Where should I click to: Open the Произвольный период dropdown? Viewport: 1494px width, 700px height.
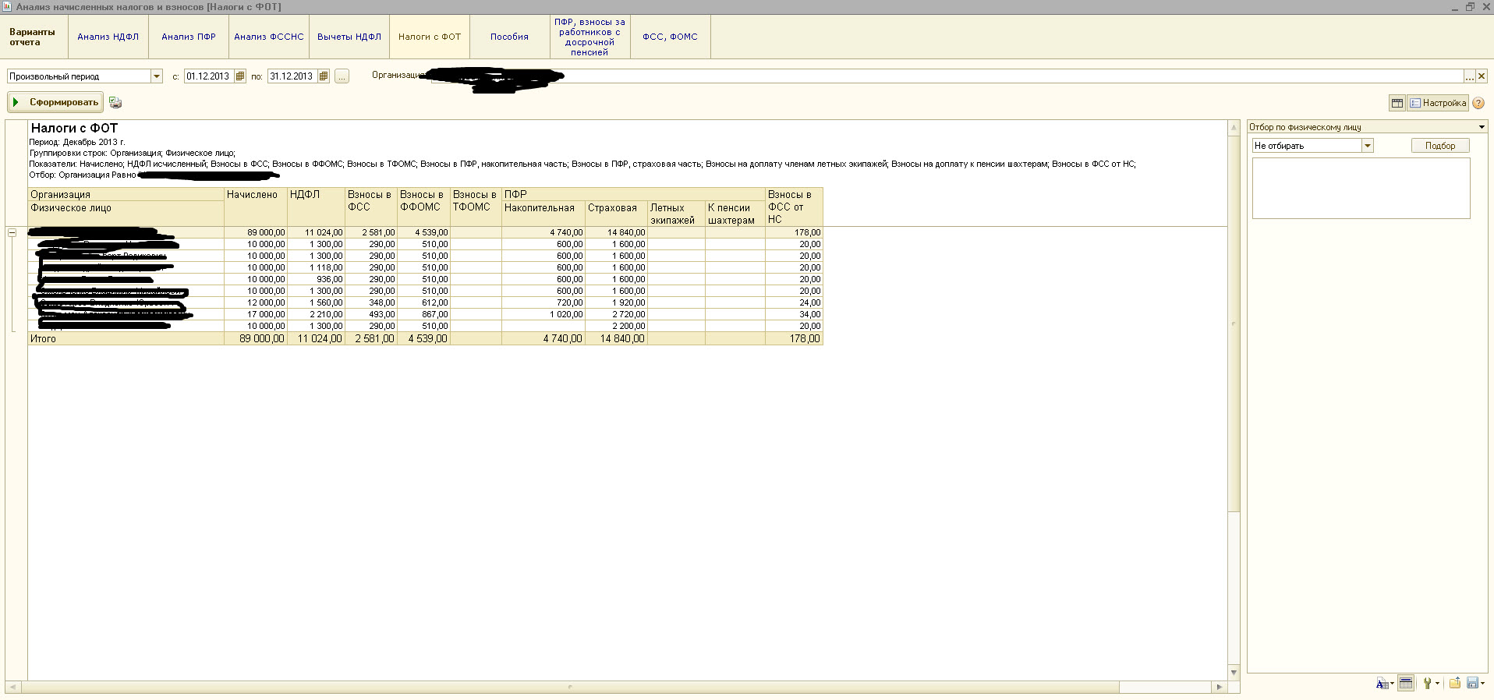[157, 76]
